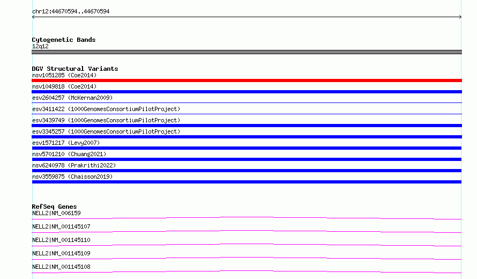Viewport: 477px width, 279px height.
Task: Open gene NELL2|NM_001145107 label
Action: [61, 226]
